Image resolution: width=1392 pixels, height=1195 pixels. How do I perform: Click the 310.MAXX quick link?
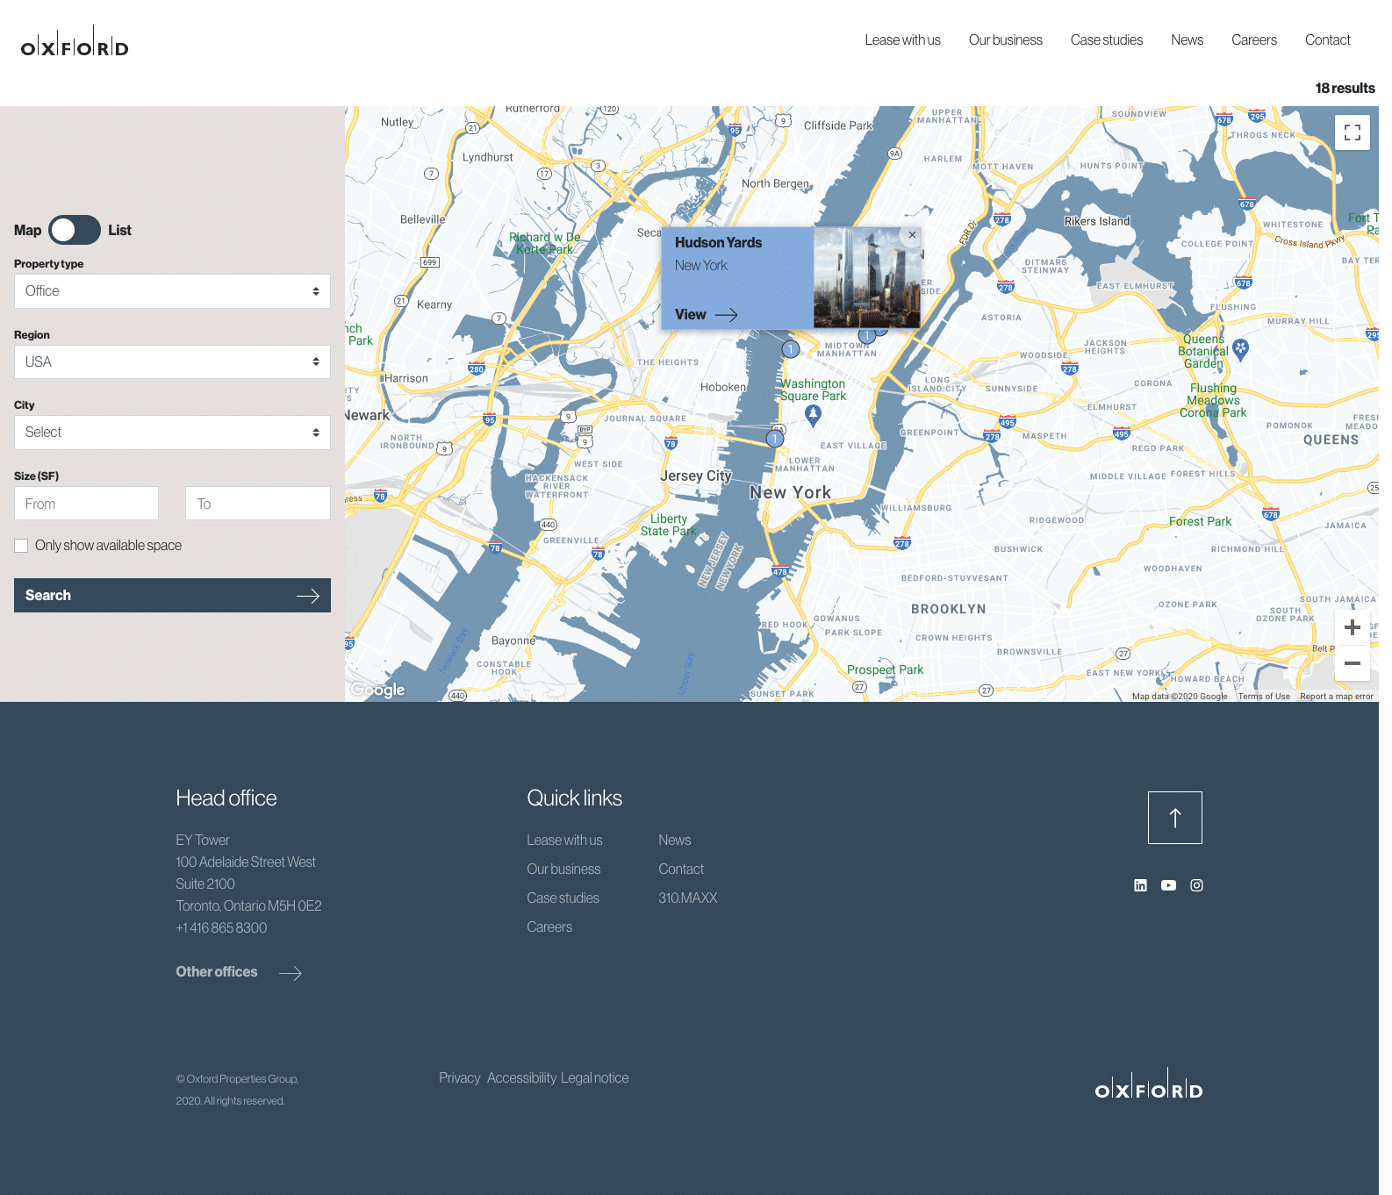[687, 898]
